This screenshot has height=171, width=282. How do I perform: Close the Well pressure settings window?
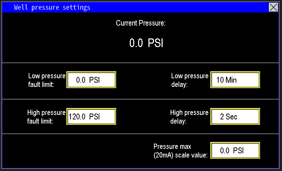pos(273,7)
